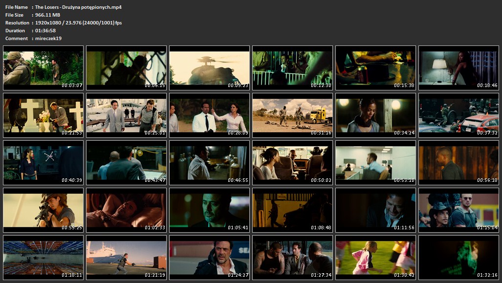
Task: Open the thumbnail stamped 00:46:55
Action: coord(209,163)
